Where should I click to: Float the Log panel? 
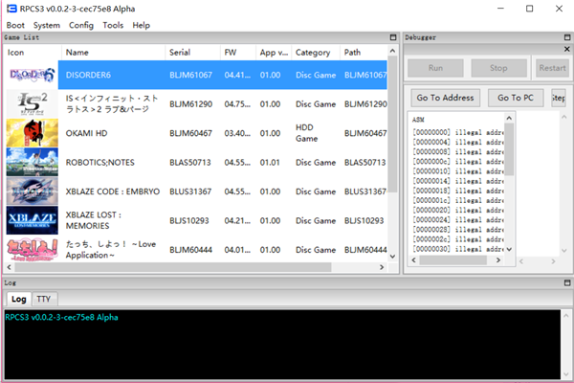coord(566,284)
